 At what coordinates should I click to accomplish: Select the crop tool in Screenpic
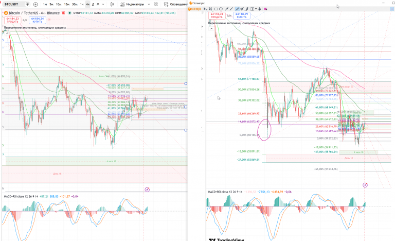(x=210, y=9)
